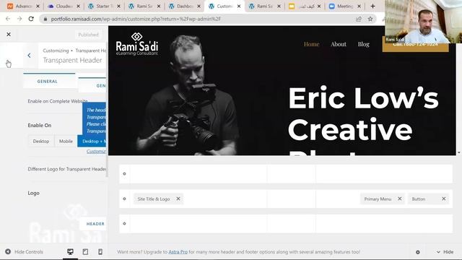Switch to the Cloudways browser tab
This screenshot has width=462, height=260.
coord(64,6)
